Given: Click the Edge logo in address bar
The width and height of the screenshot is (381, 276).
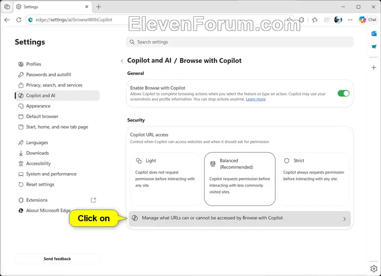Looking at the screenshot, I should 30,20.
